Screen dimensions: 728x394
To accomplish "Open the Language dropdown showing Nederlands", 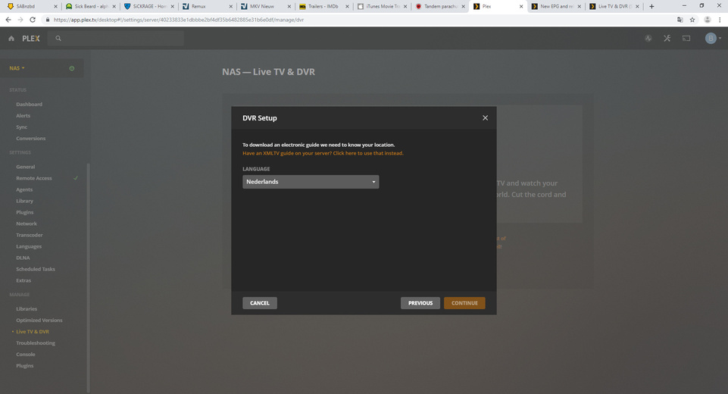I will point(311,182).
